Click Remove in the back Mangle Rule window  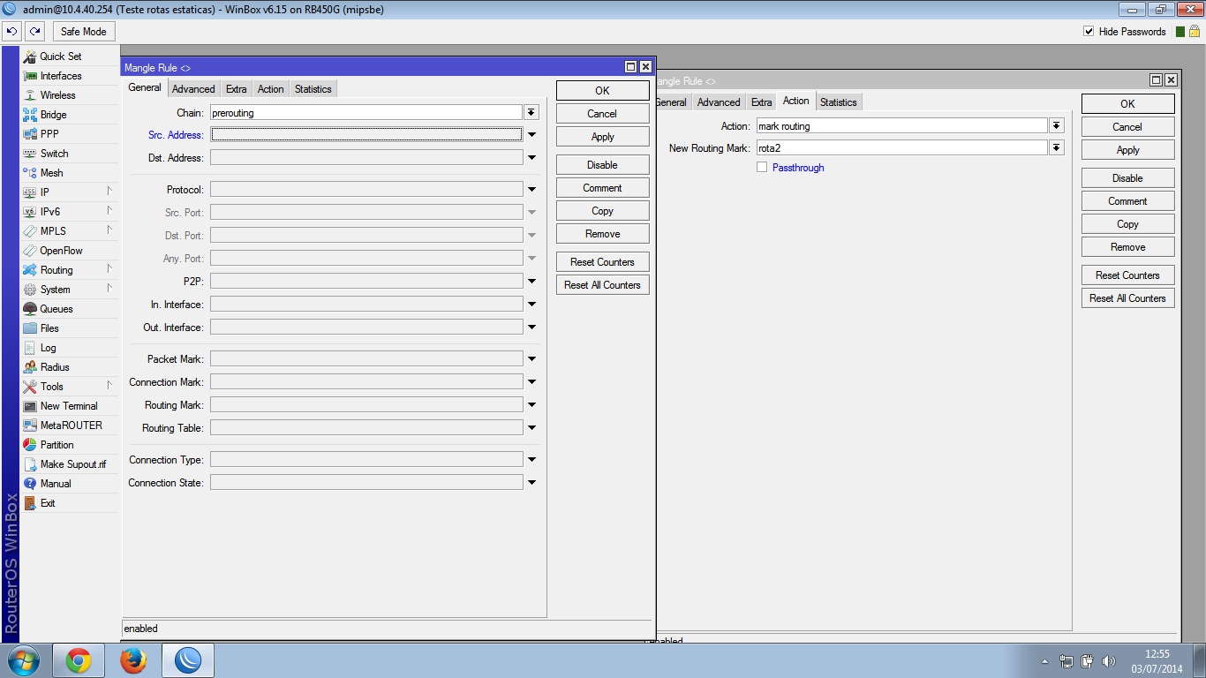[1127, 247]
